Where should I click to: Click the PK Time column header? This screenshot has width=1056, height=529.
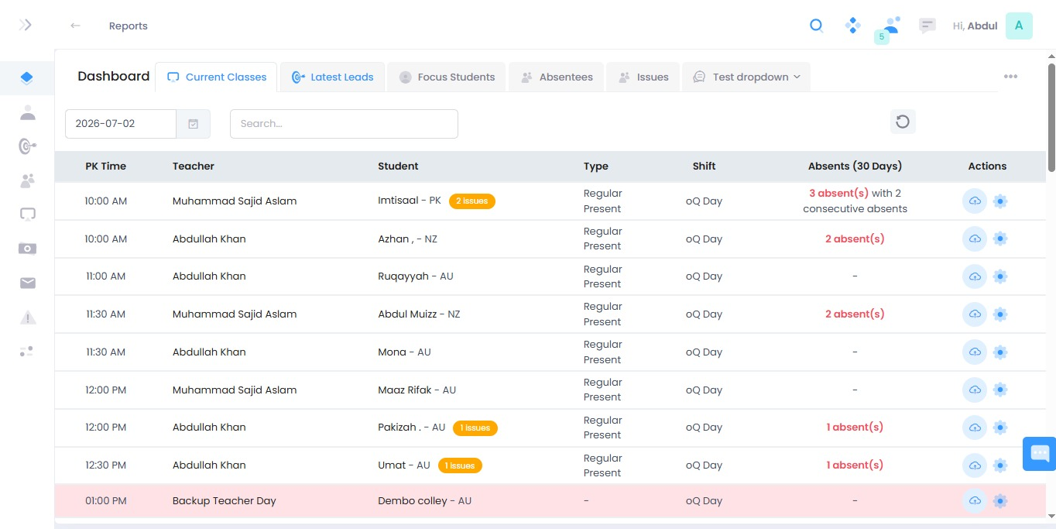[x=105, y=166]
